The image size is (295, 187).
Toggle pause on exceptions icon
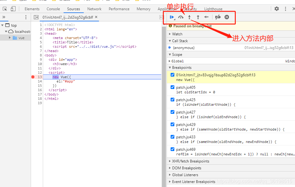[227, 17]
